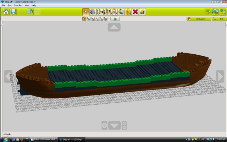Rotate camera left with left arrow

click(8, 76)
